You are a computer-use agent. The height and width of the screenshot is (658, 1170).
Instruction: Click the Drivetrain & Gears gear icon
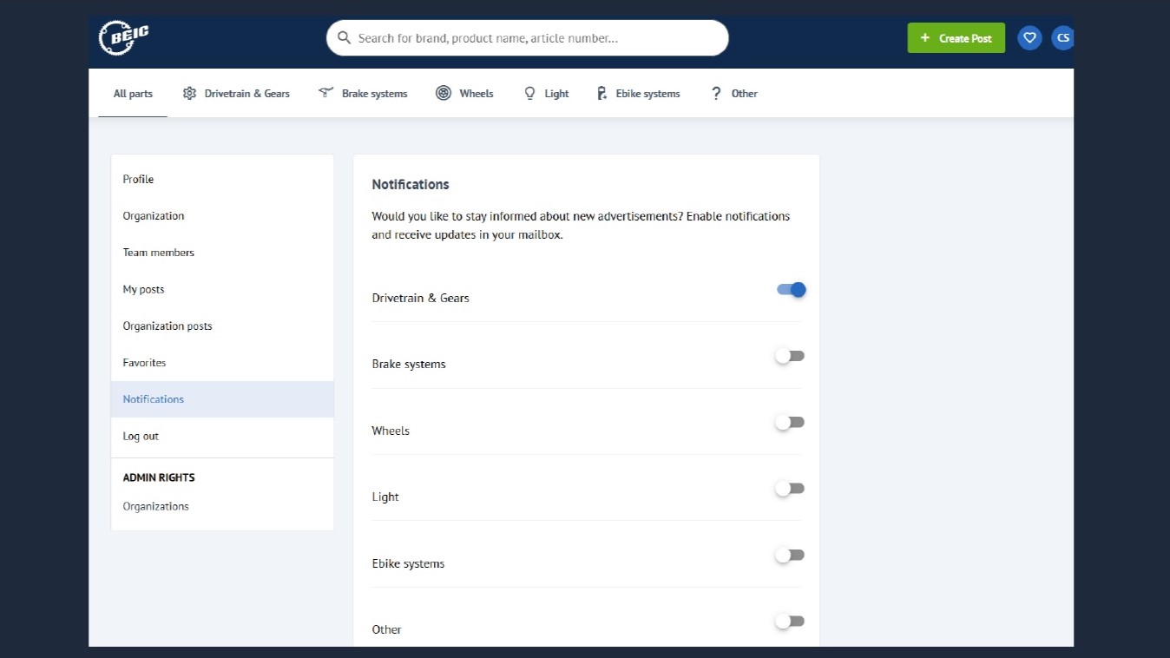[x=189, y=94]
